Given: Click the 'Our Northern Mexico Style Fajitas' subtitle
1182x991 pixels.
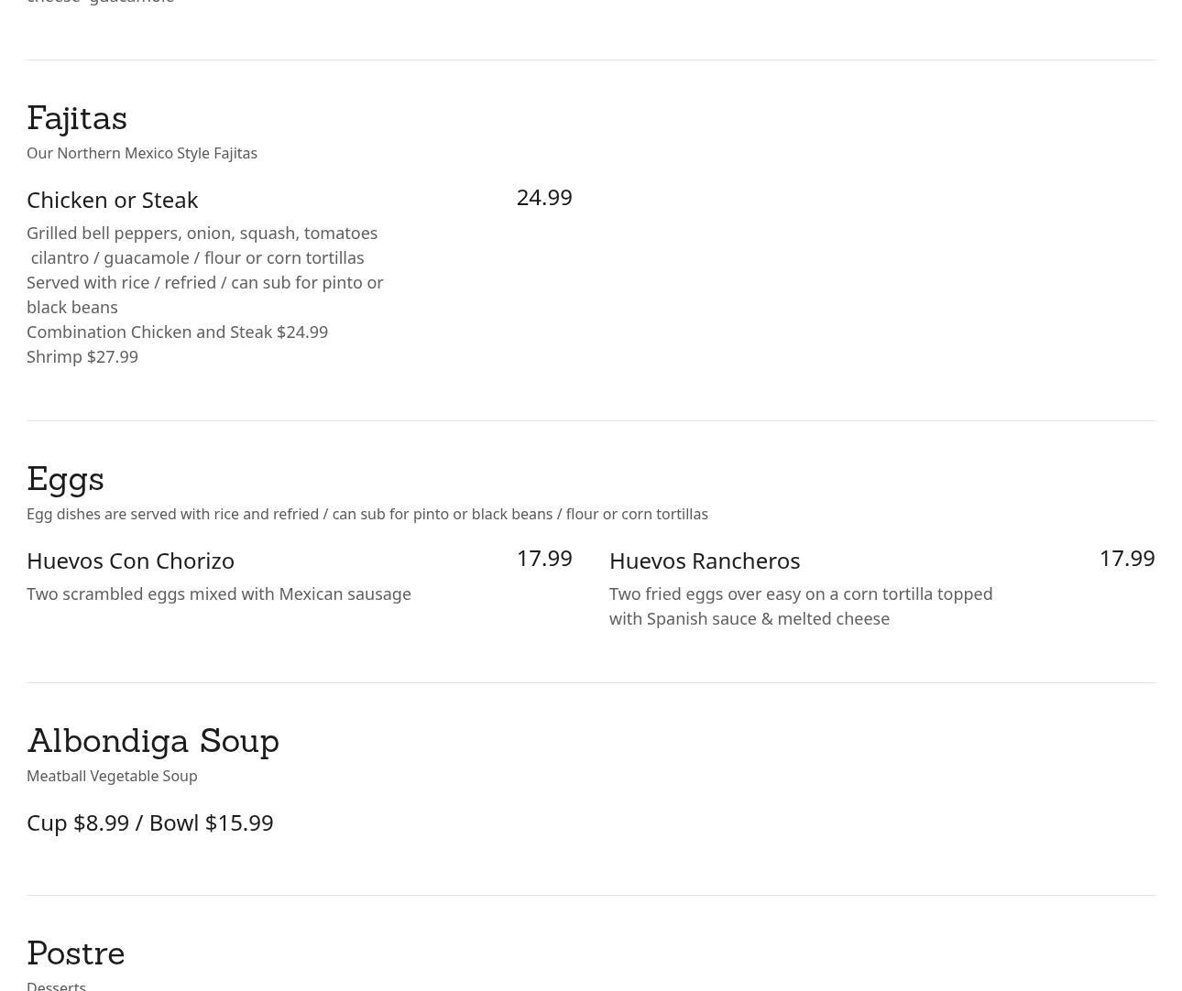Looking at the screenshot, I should pyautogui.click(x=142, y=153).
